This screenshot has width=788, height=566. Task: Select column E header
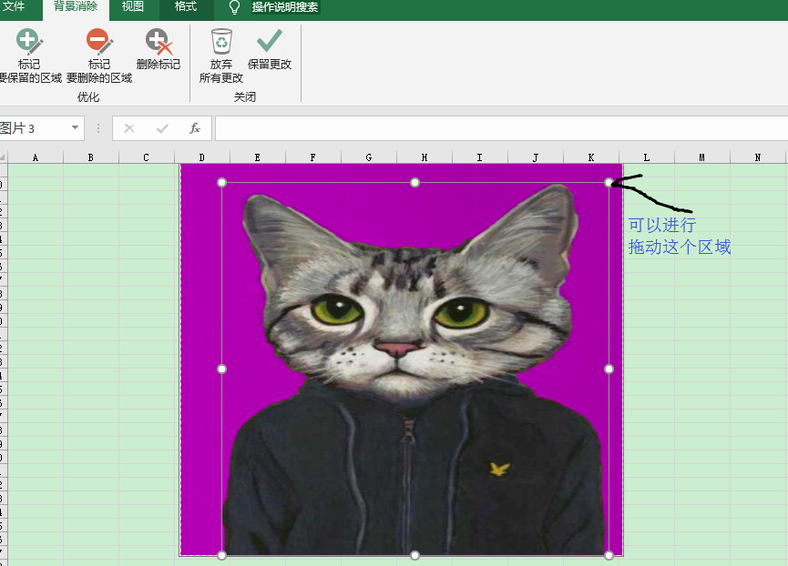[257, 157]
